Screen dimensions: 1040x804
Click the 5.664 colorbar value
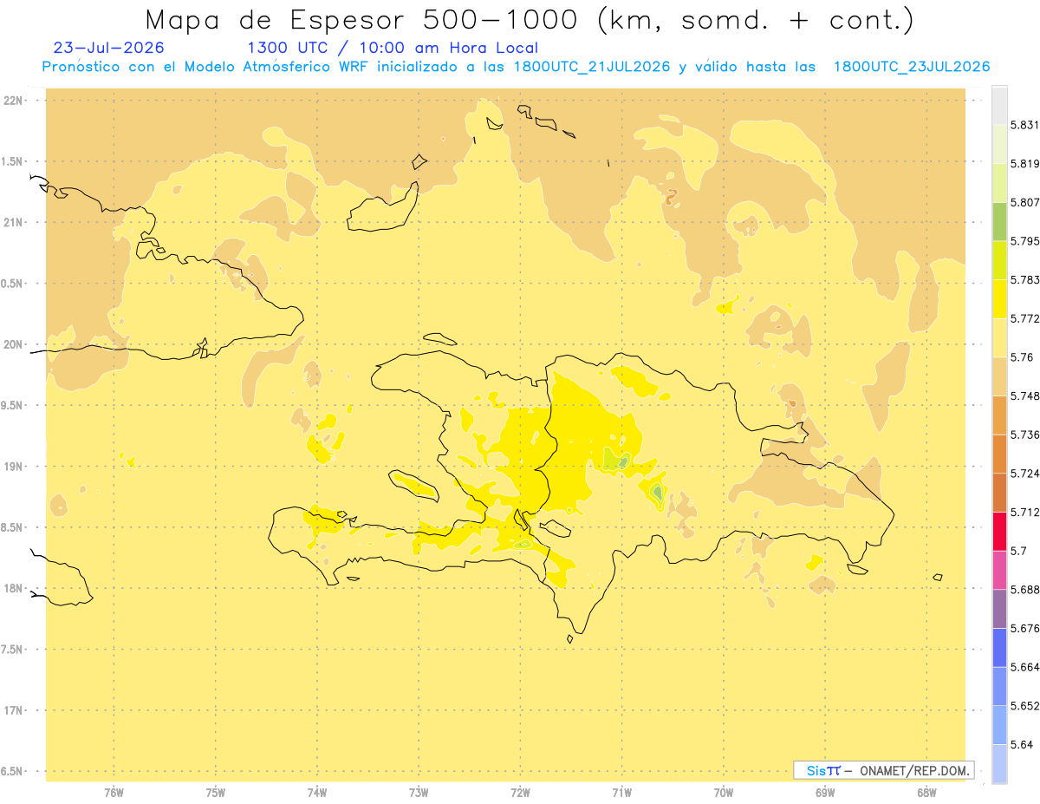point(1024,667)
